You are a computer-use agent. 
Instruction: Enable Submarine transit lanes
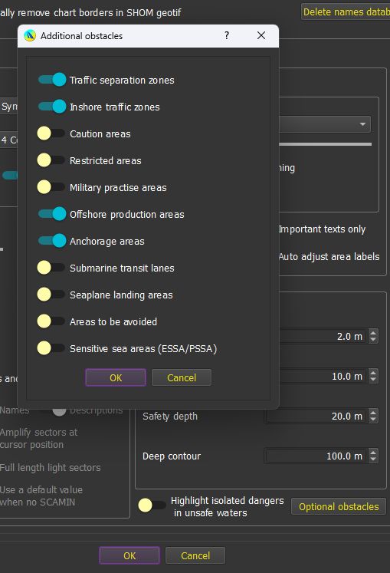[x=51, y=268]
